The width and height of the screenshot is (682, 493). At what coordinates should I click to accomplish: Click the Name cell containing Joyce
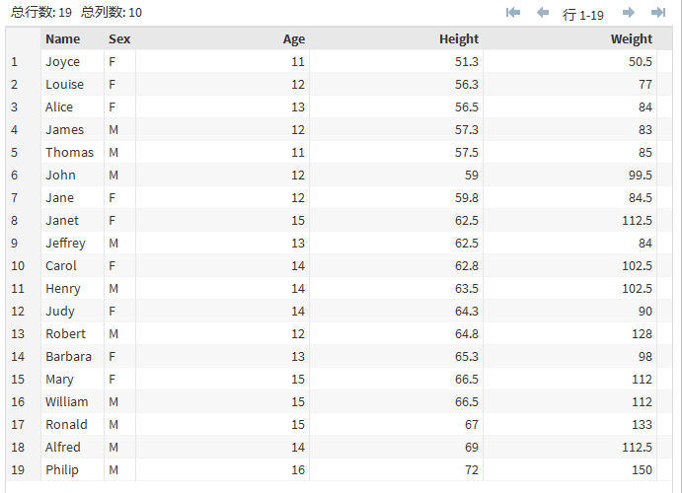point(63,62)
